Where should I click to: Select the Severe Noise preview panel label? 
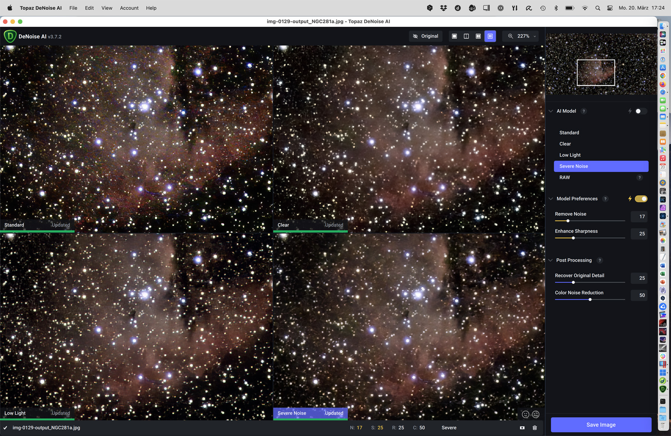click(x=311, y=413)
